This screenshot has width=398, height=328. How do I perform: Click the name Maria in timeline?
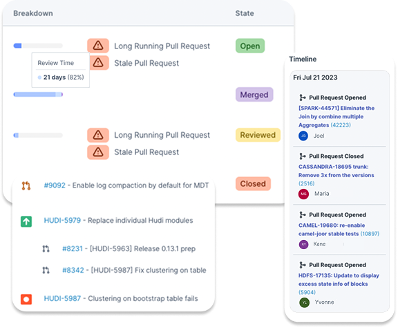[x=322, y=194]
